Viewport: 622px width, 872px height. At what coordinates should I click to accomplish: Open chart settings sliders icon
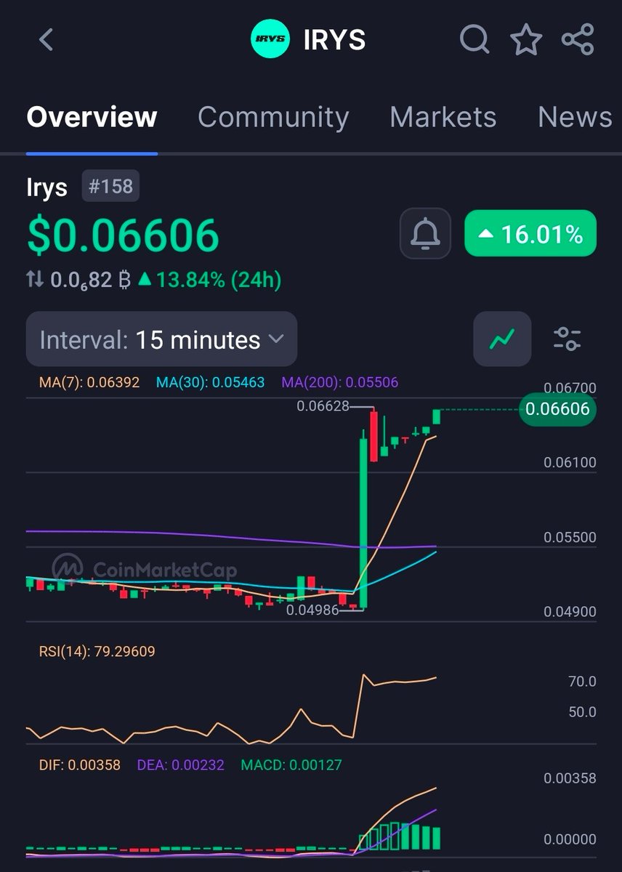(x=567, y=339)
